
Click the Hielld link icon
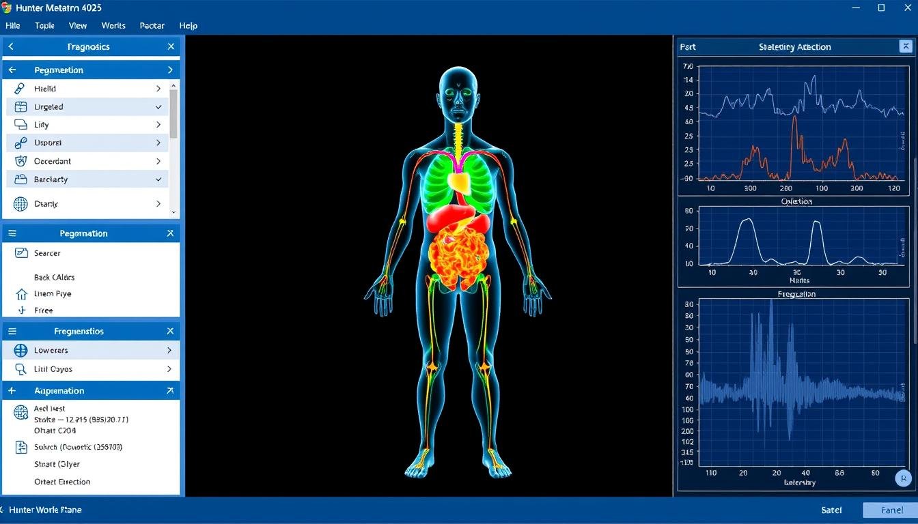[20, 89]
